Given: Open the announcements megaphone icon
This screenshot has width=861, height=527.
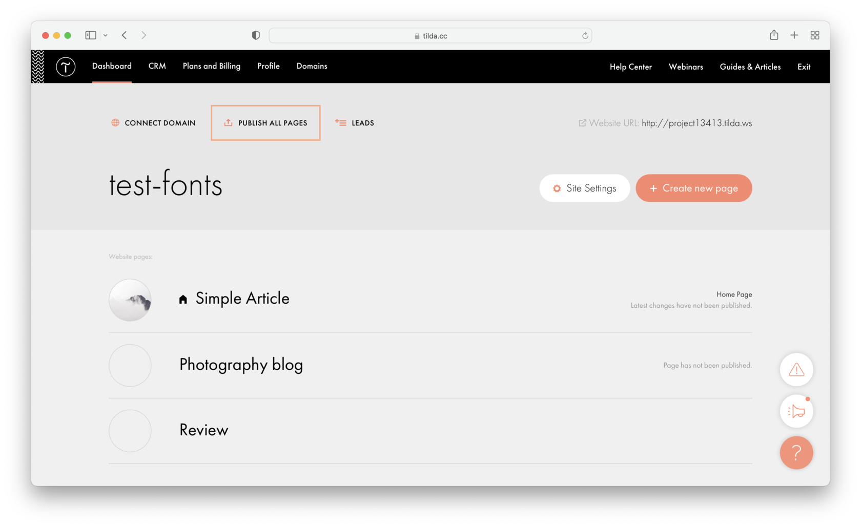Looking at the screenshot, I should 796,411.
